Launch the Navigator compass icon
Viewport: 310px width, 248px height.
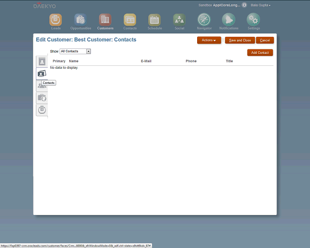click(x=204, y=19)
